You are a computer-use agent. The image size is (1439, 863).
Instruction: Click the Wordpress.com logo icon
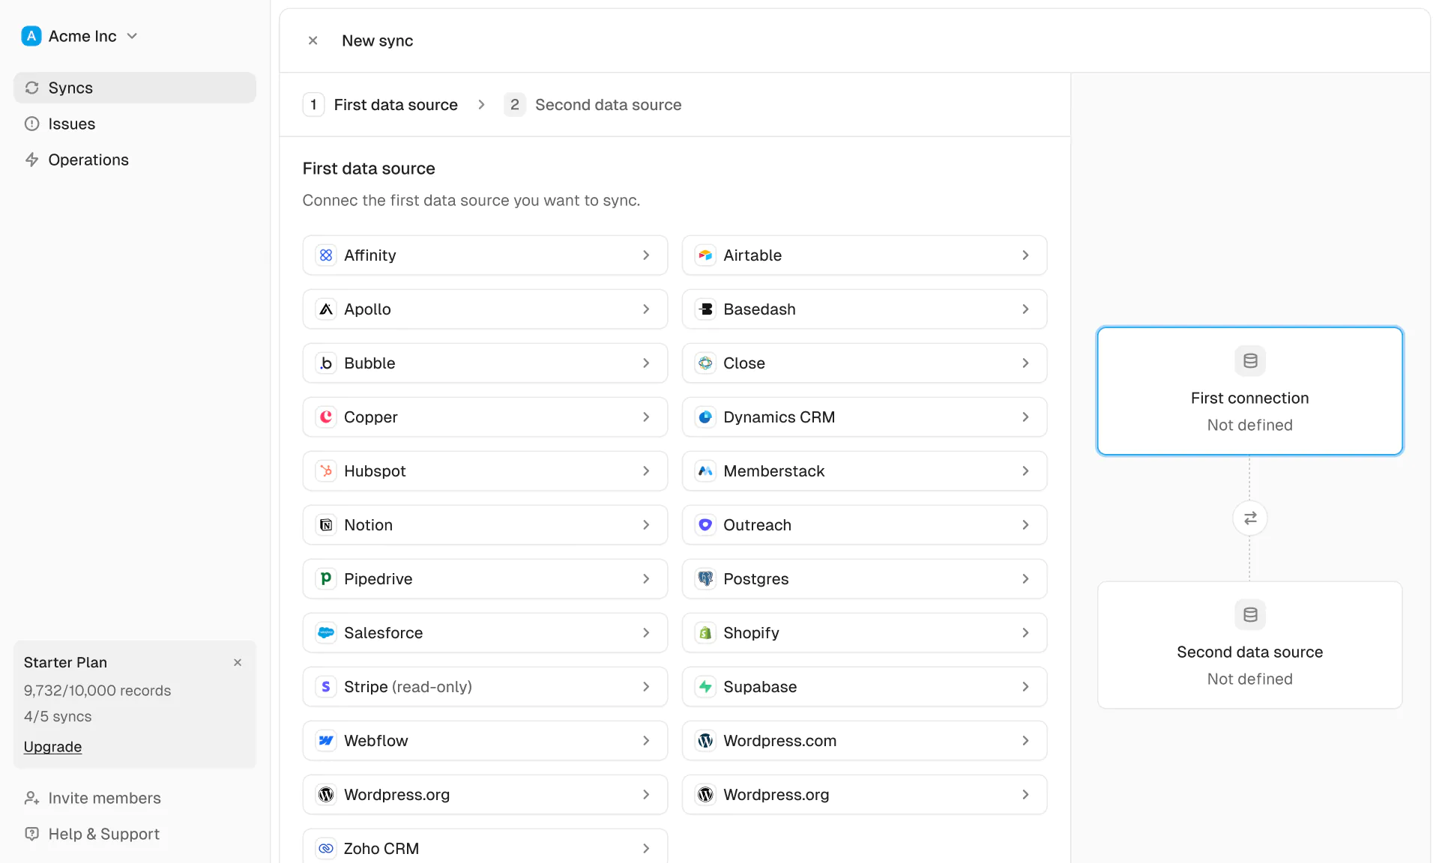coord(705,741)
